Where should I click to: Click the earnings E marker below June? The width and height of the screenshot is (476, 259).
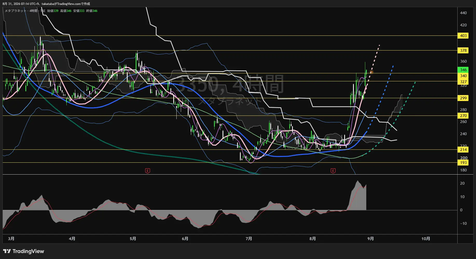(x=148, y=171)
